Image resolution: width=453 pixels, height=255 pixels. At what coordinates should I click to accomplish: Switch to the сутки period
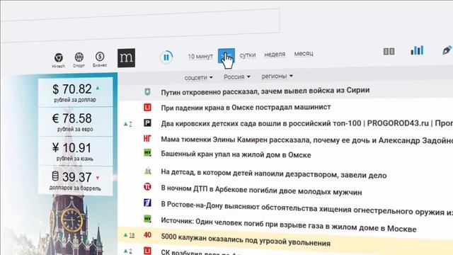pos(248,55)
